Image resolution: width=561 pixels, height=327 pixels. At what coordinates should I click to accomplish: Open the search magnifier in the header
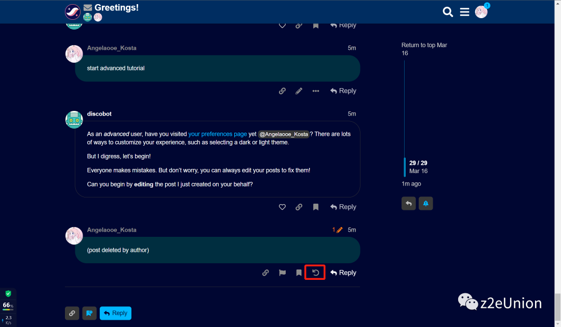448,12
